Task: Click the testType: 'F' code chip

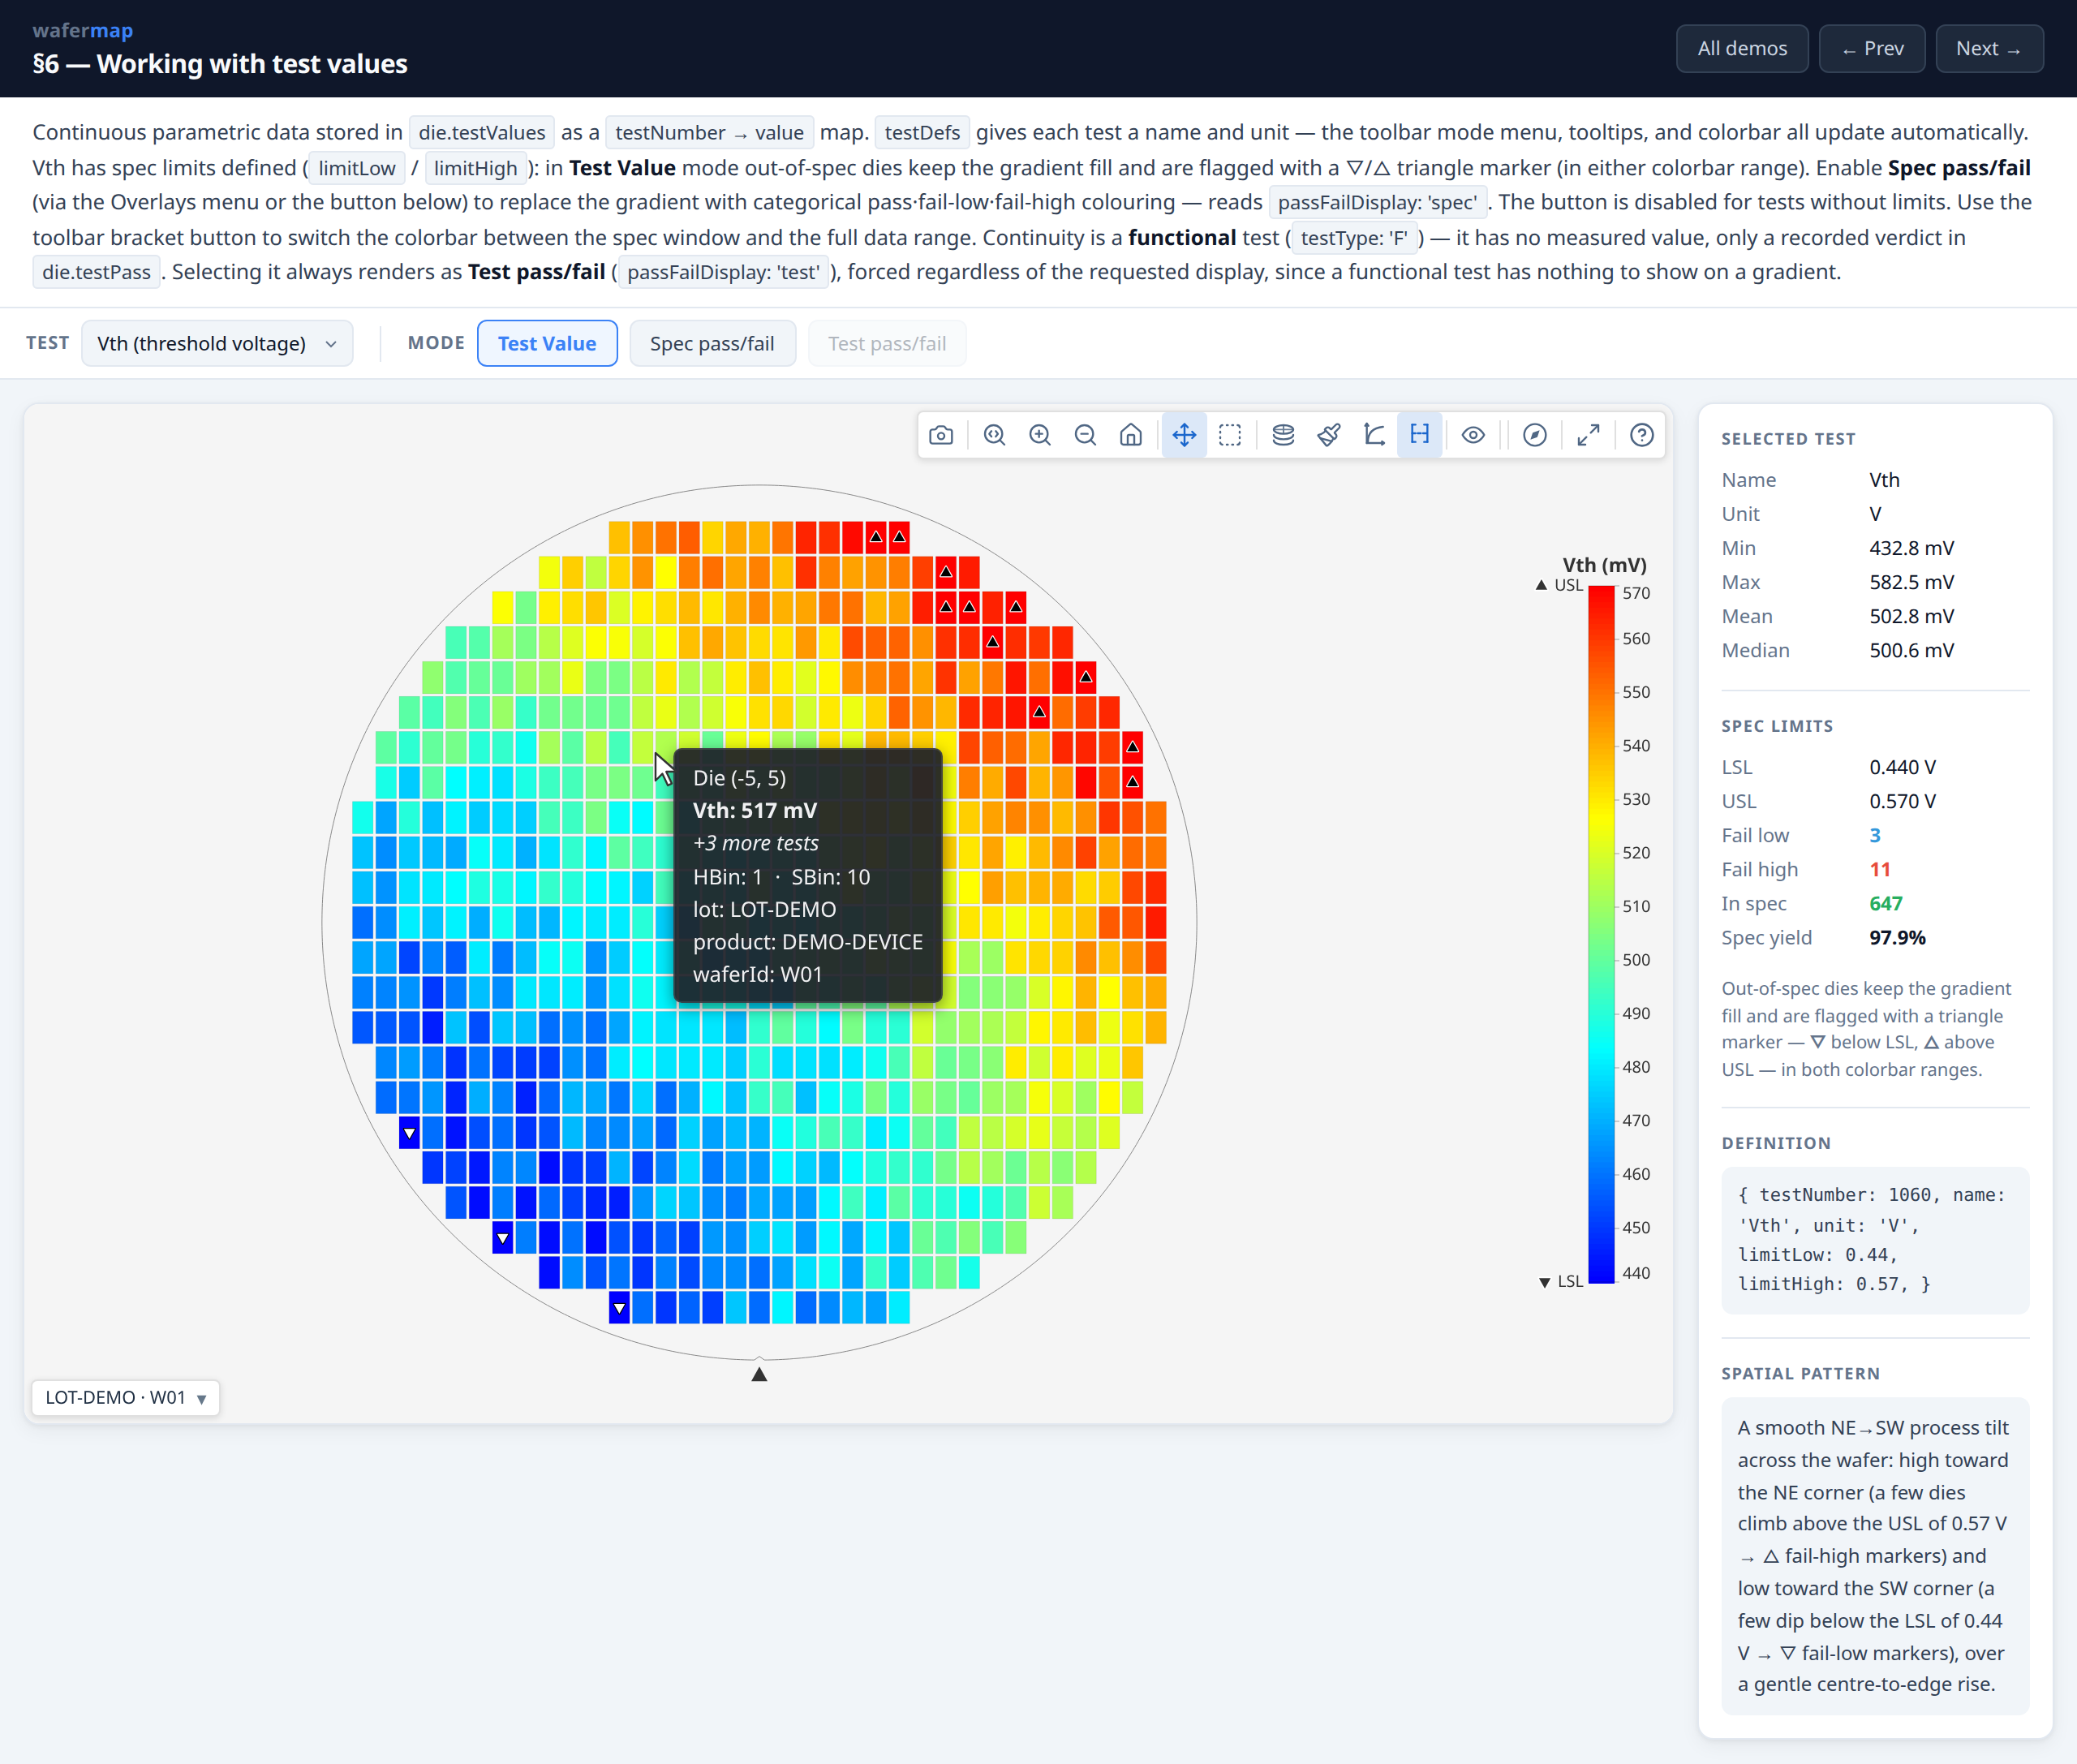Action: [x=1354, y=238]
